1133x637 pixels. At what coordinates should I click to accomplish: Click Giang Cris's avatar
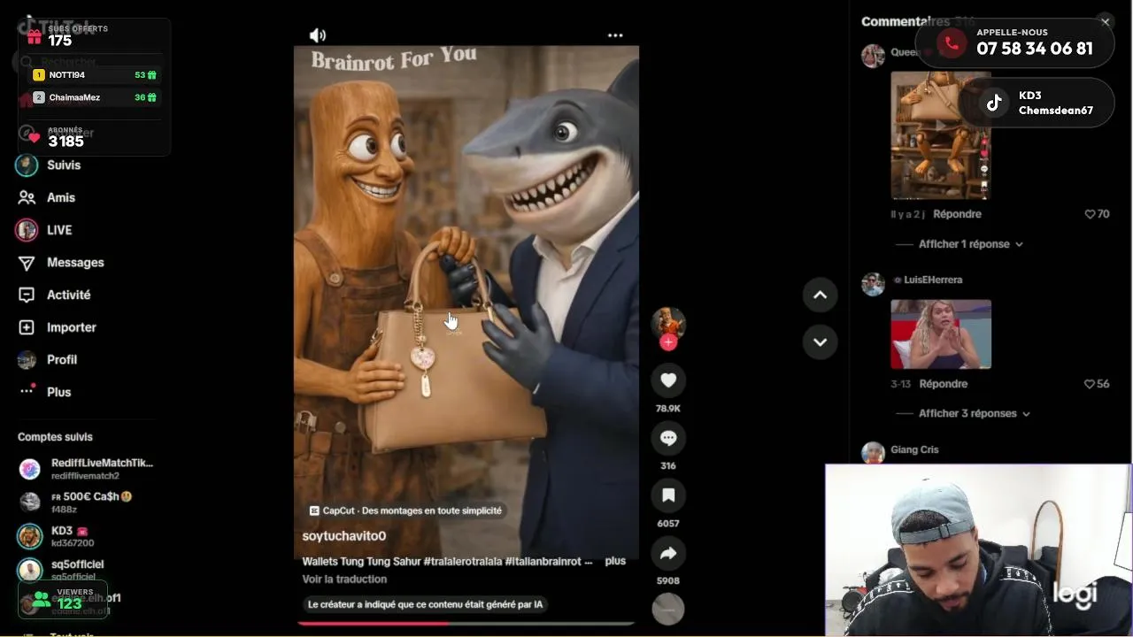874,452
